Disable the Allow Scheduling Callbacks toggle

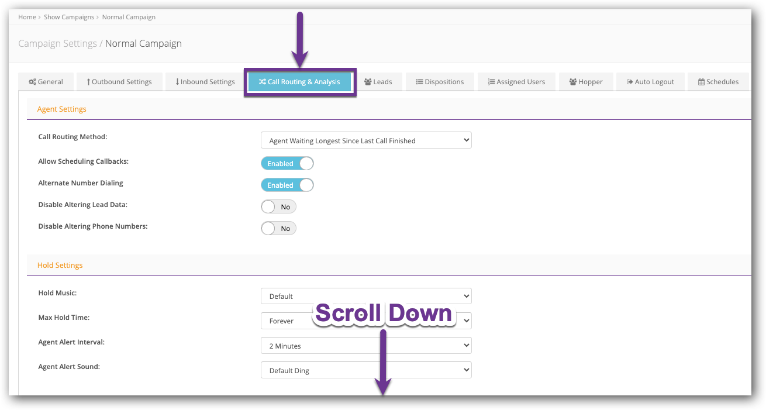pyautogui.click(x=287, y=163)
